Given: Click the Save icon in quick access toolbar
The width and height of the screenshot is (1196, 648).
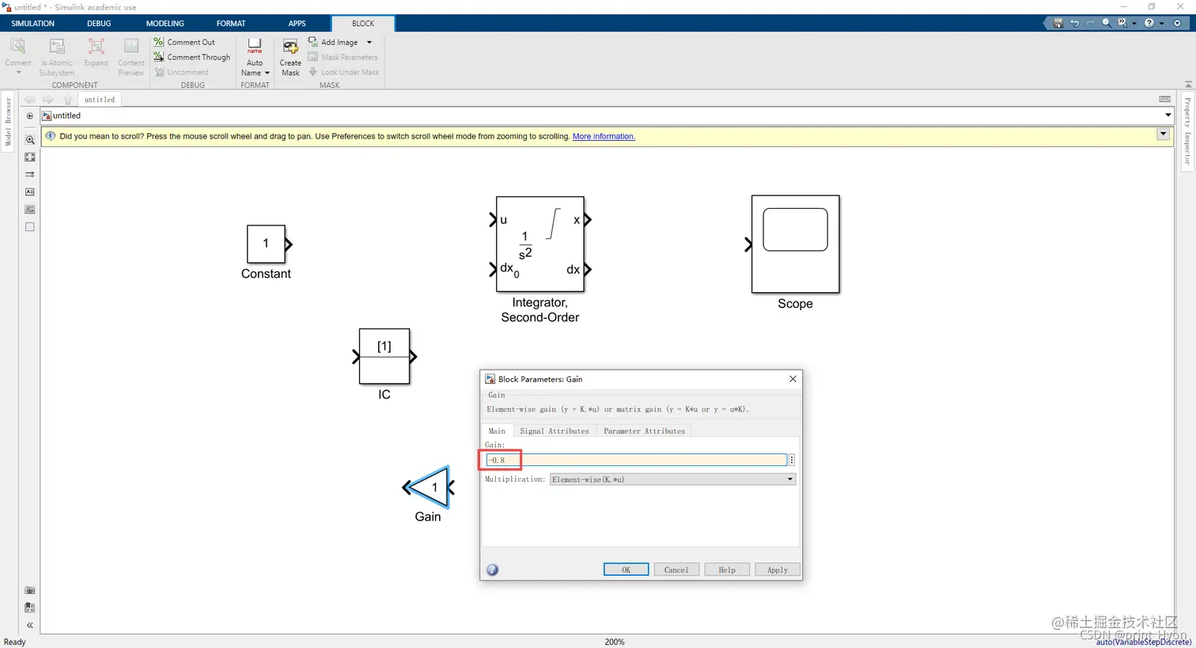Looking at the screenshot, I should coord(1058,24).
